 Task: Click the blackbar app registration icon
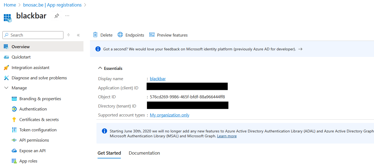8,18
